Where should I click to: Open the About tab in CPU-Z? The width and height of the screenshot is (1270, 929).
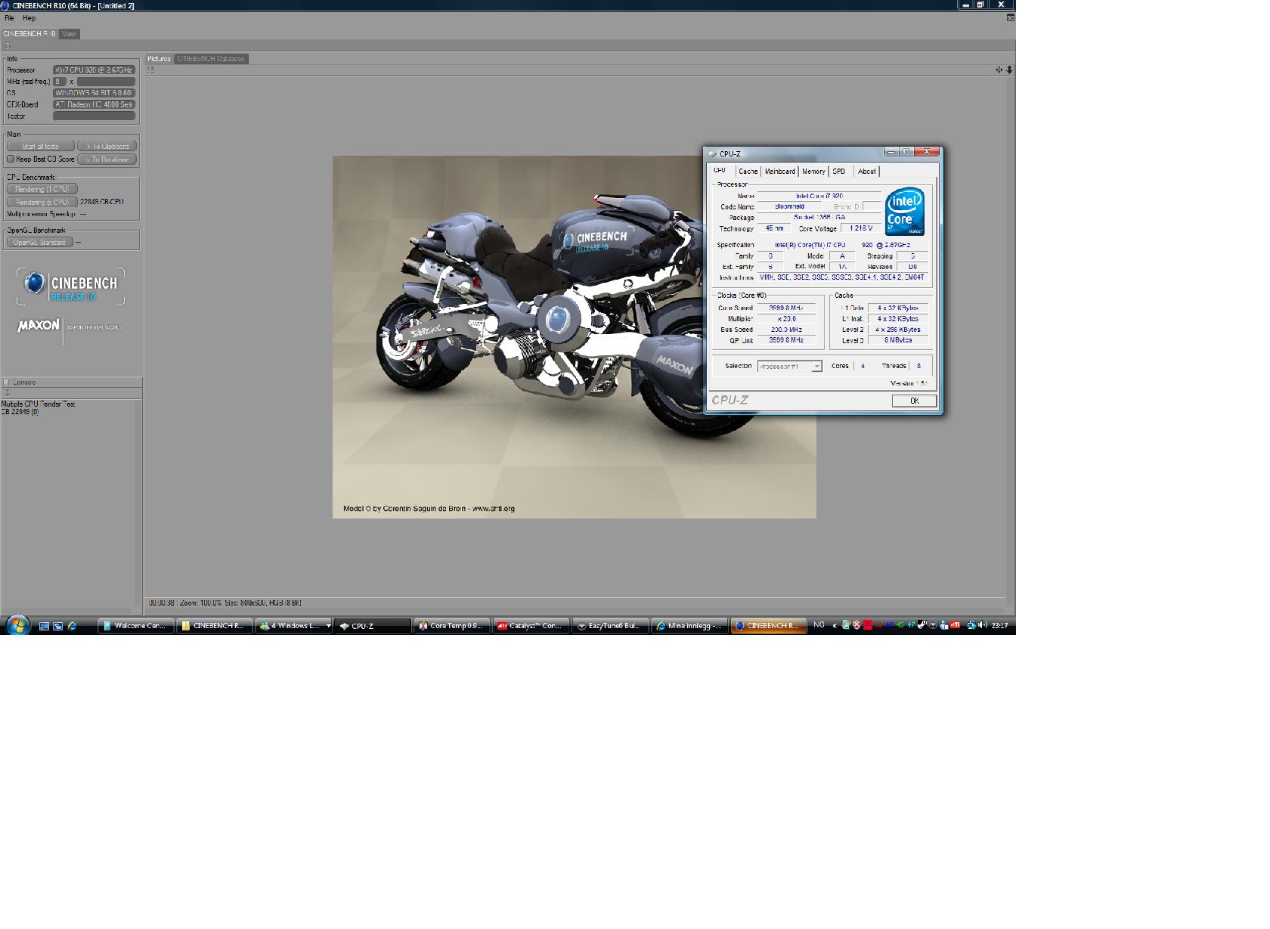[x=867, y=172]
